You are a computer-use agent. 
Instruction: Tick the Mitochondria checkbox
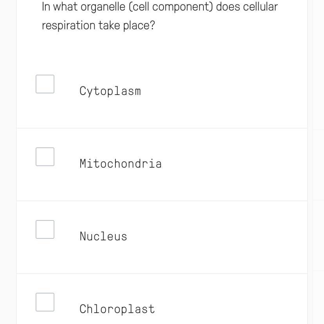pyautogui.click(x=45, y=157)
